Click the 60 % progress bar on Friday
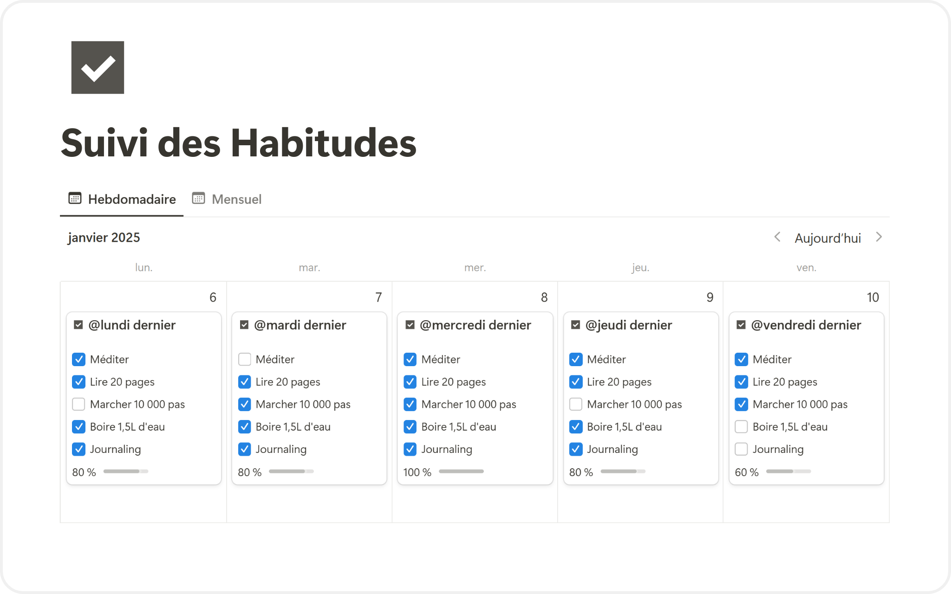951x594 pixels. tap(788, 471)
